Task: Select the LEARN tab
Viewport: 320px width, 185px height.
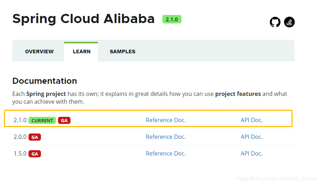Action: coord(82,51)
